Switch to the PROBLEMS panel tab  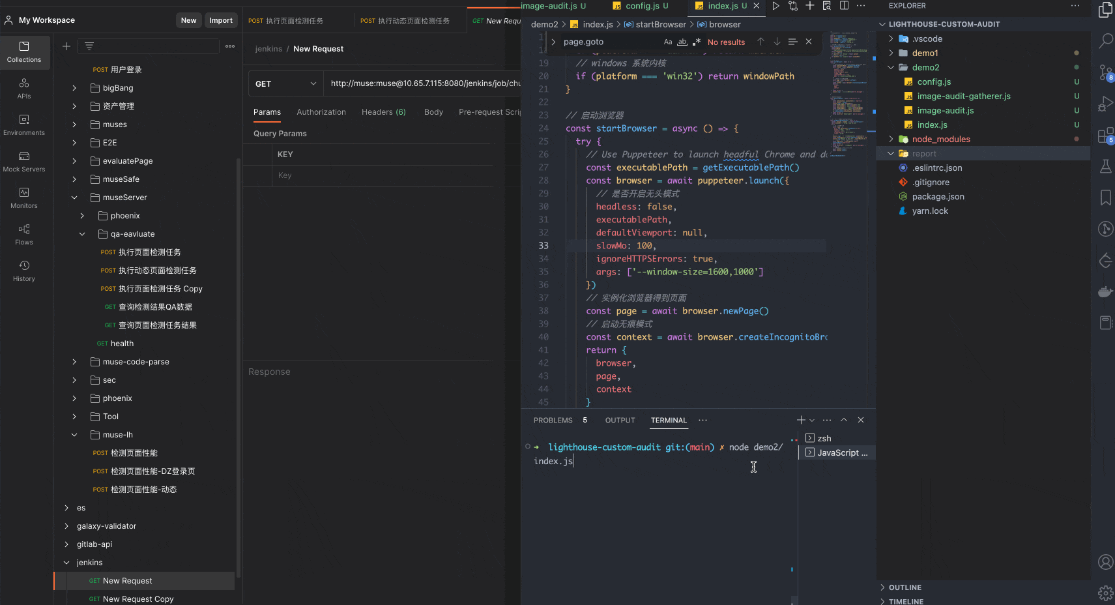click(x=553, y=421)
